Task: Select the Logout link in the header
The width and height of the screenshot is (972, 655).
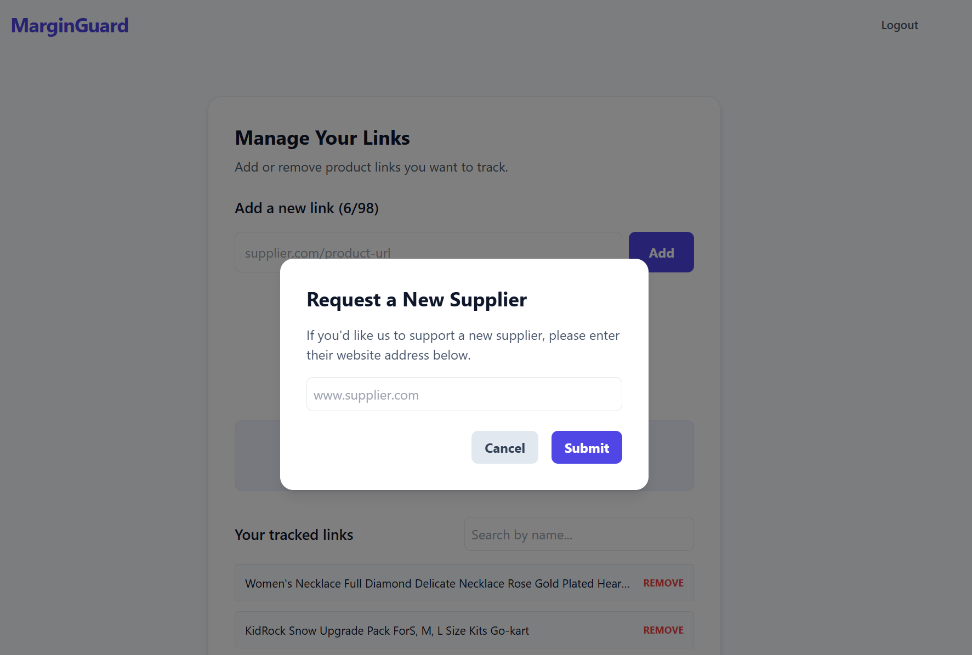Action: tap(899, 25)
